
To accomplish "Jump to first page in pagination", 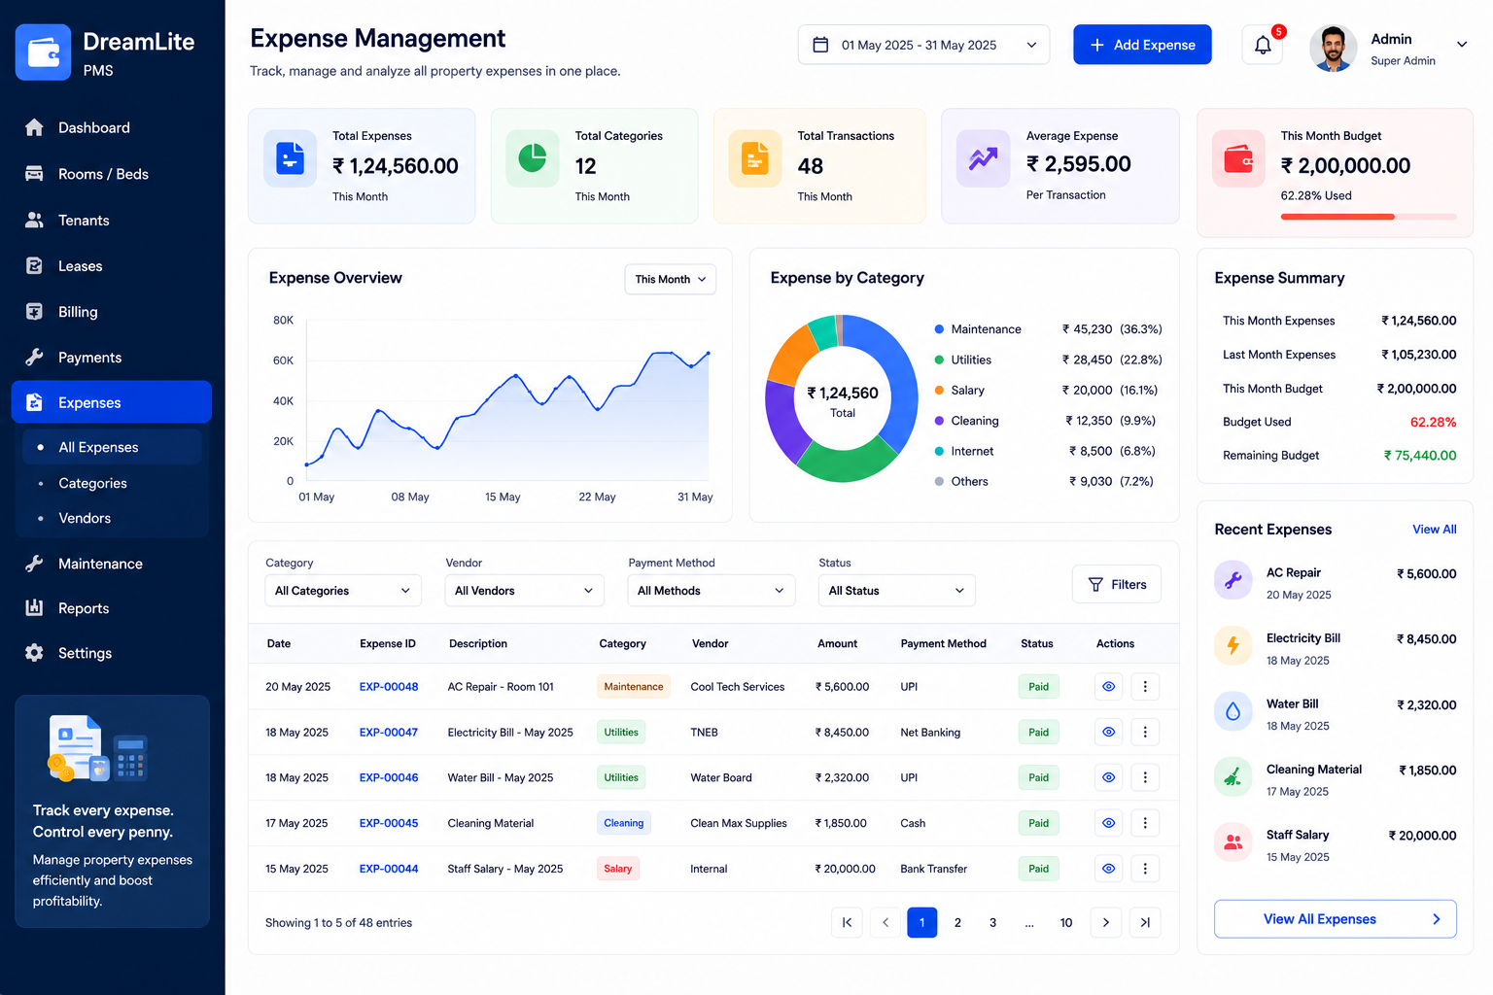I will click(847, 923).
